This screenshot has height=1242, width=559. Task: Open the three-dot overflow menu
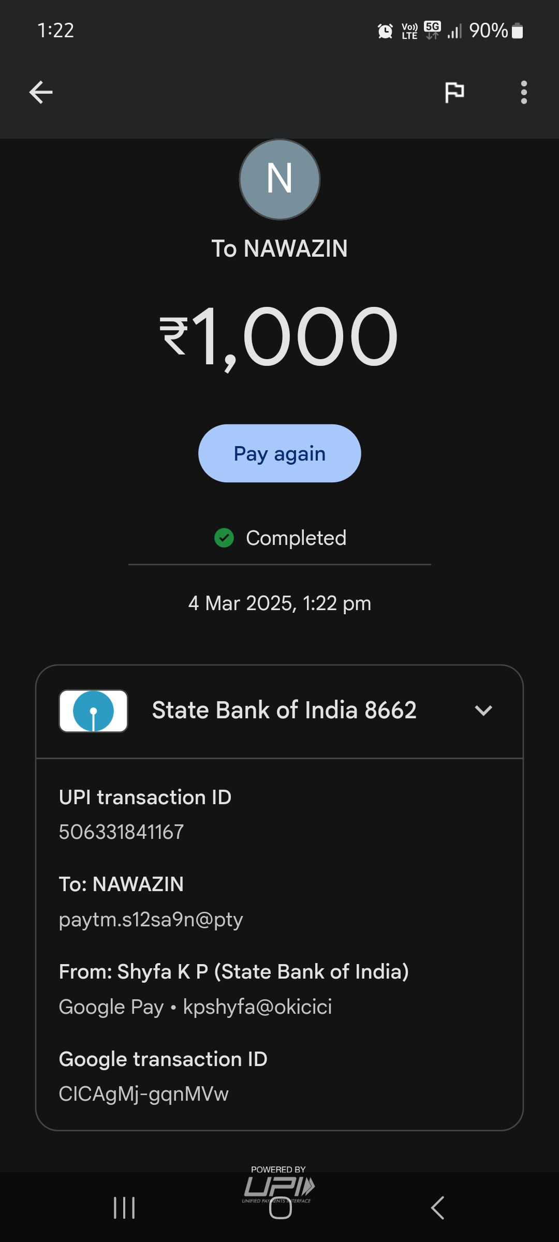coord(524,93)
